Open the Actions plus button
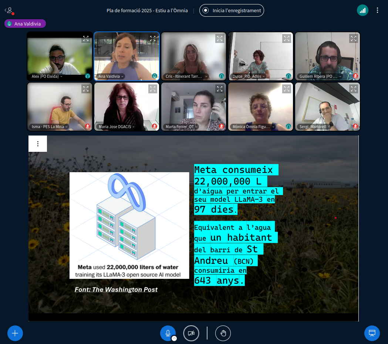 pyautogui.click(x=15, y=333)
